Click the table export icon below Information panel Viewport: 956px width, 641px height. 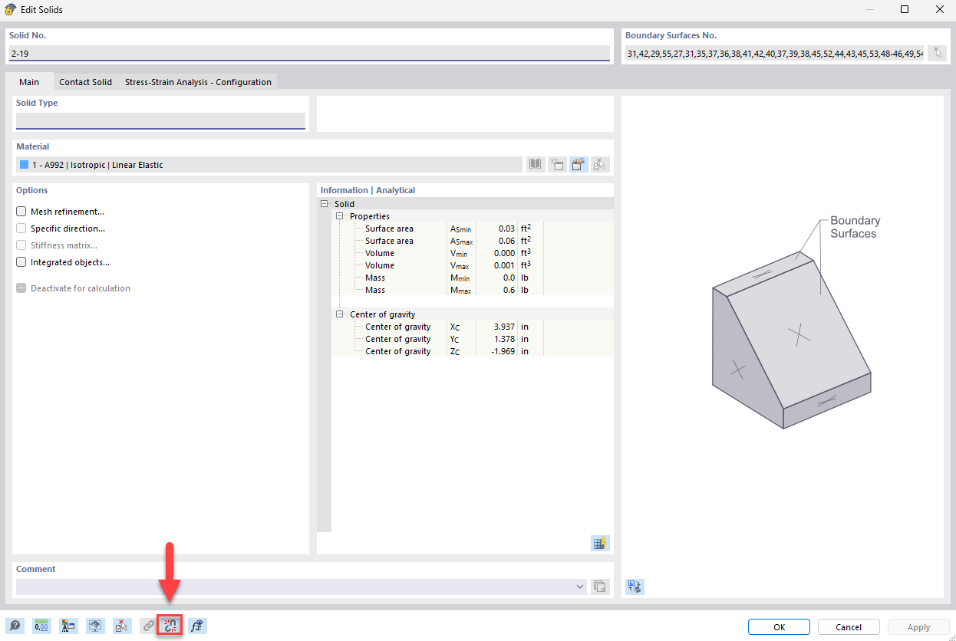601,543
